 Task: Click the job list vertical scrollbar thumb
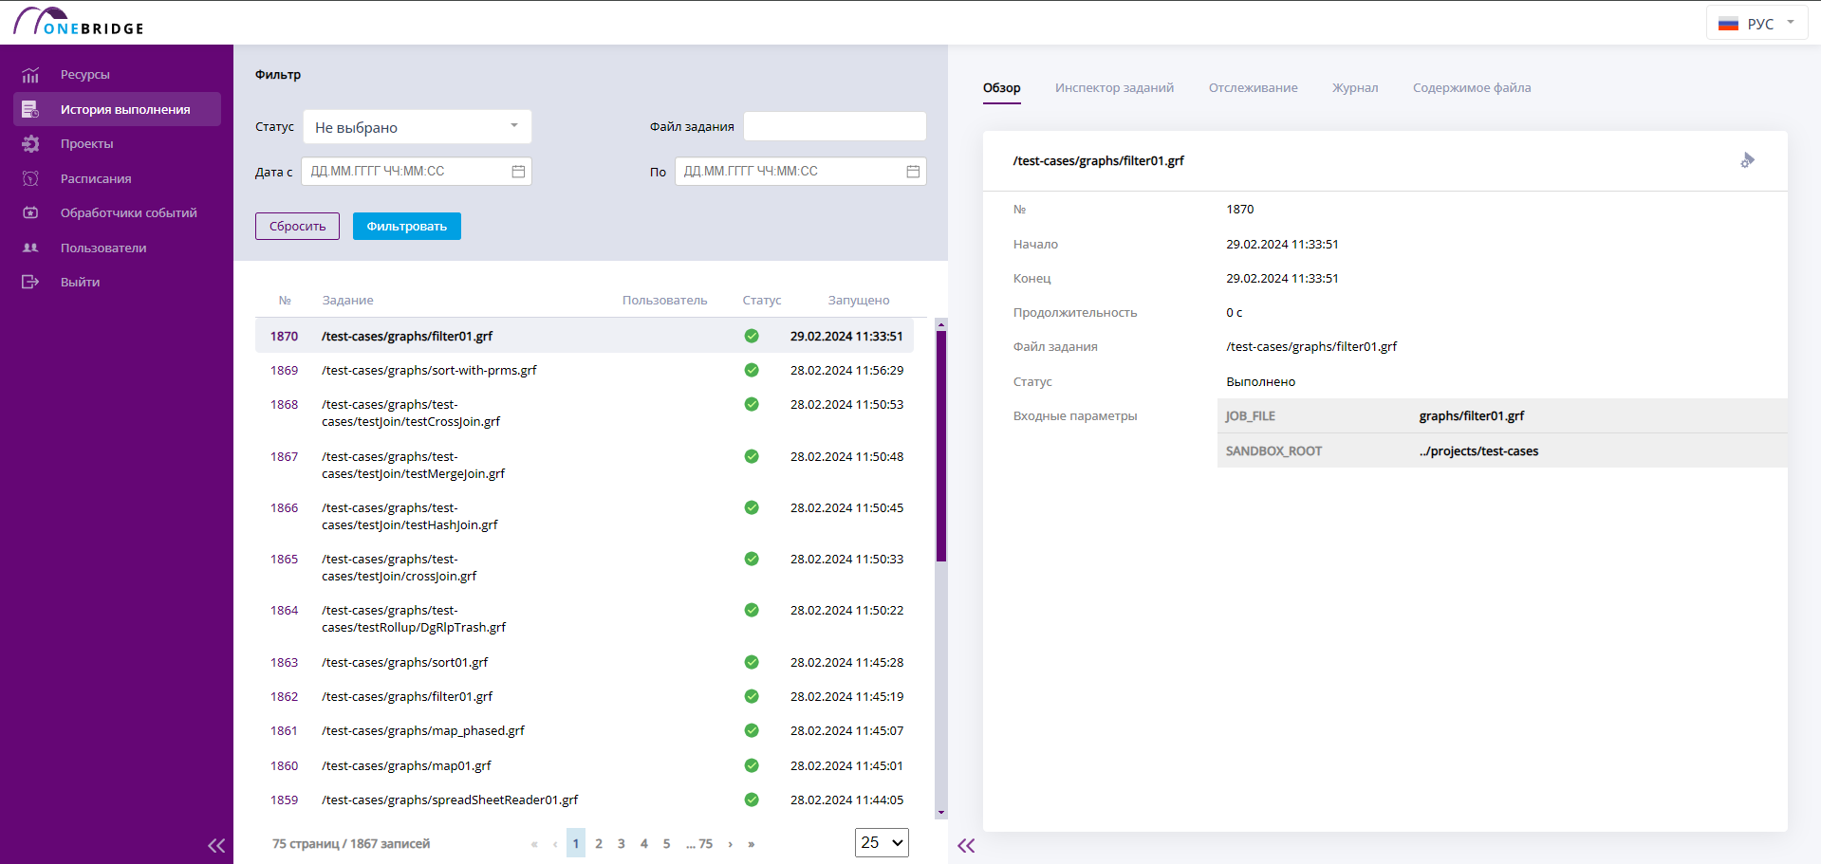coord(941,446)
